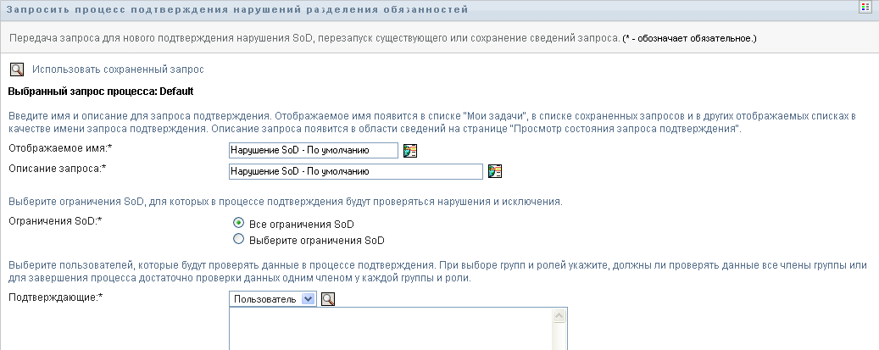Select 'Выберите ограничения SoD' radio button
The height and width of the screenshot is (350, 879).
tap(238, 239)
